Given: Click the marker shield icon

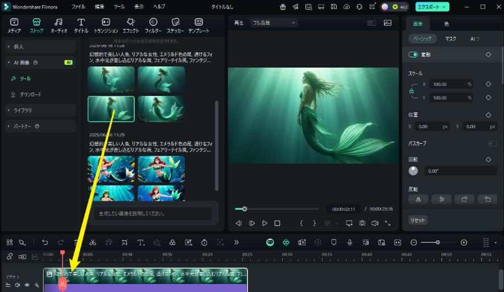Looking at the screenshot, I should click(x=334, y=243).
